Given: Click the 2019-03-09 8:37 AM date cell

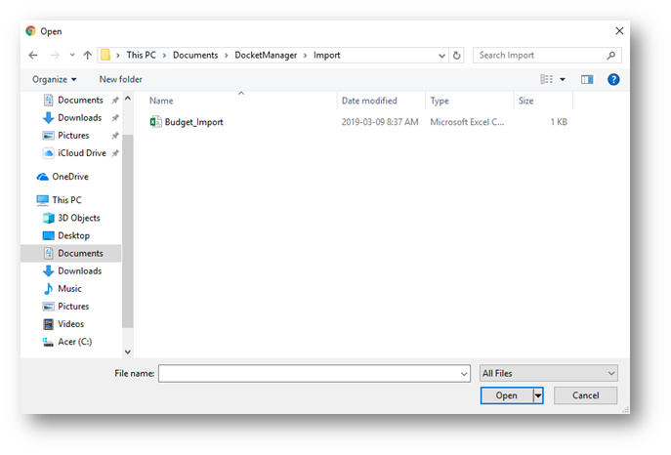Looking at the screenshot, I should (x=380, y=122).
